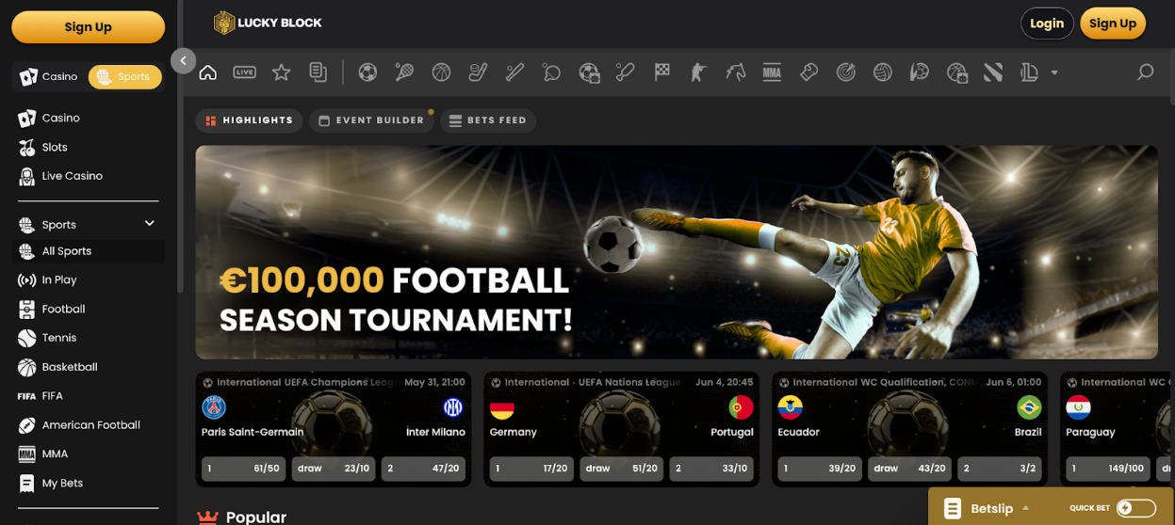Select the volleyball icon
This screenshot has width=1175, height=525.
882,72
